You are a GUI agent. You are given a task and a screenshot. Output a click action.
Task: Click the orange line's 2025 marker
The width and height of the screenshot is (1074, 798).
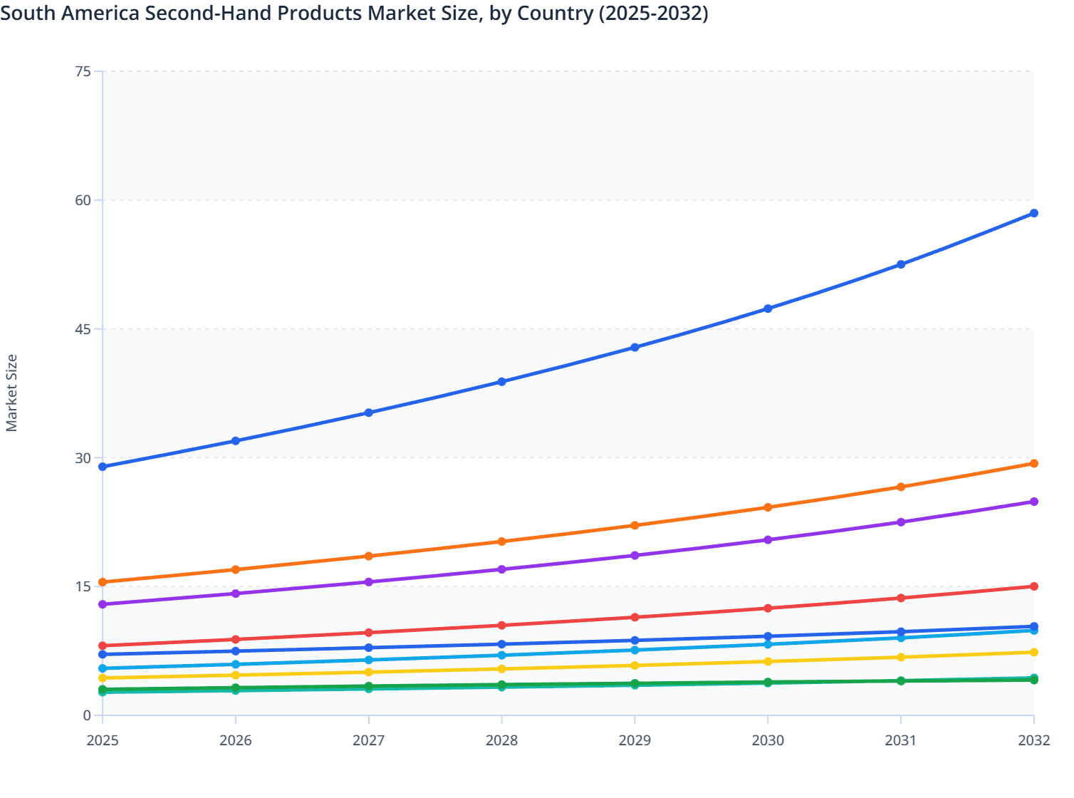click(x=102, y=581)
